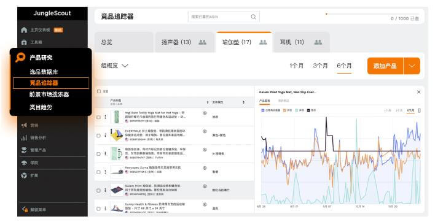435x222 pixels.
Task: Click circular icon in Gaiam Print row
Action: (205, 186)
